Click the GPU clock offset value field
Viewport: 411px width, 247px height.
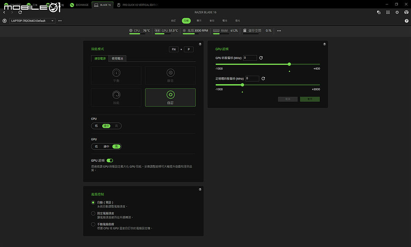(250, 58)
